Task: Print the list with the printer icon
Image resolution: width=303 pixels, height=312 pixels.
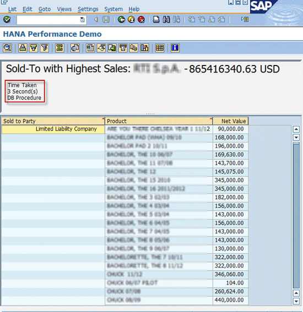Action: pyautogui.click(x=156, y=19)
